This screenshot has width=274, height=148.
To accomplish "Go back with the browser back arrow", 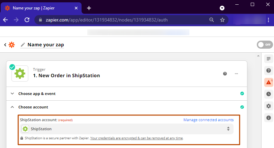I will [x=5, y=20].
